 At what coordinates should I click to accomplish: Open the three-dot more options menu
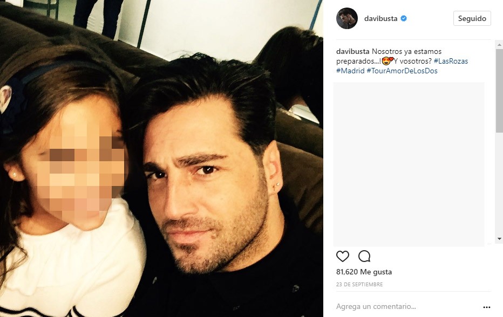(x=487, y=307)
